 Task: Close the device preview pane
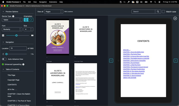[175, 18]
